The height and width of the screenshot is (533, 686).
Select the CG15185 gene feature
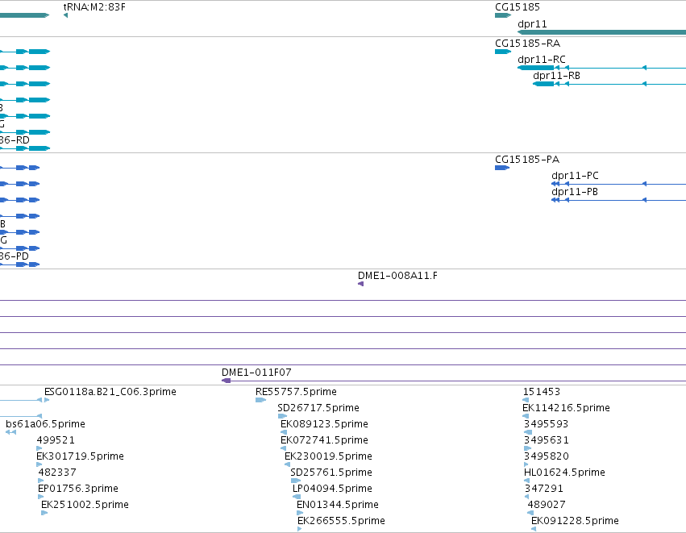click(x=503, y=15)
